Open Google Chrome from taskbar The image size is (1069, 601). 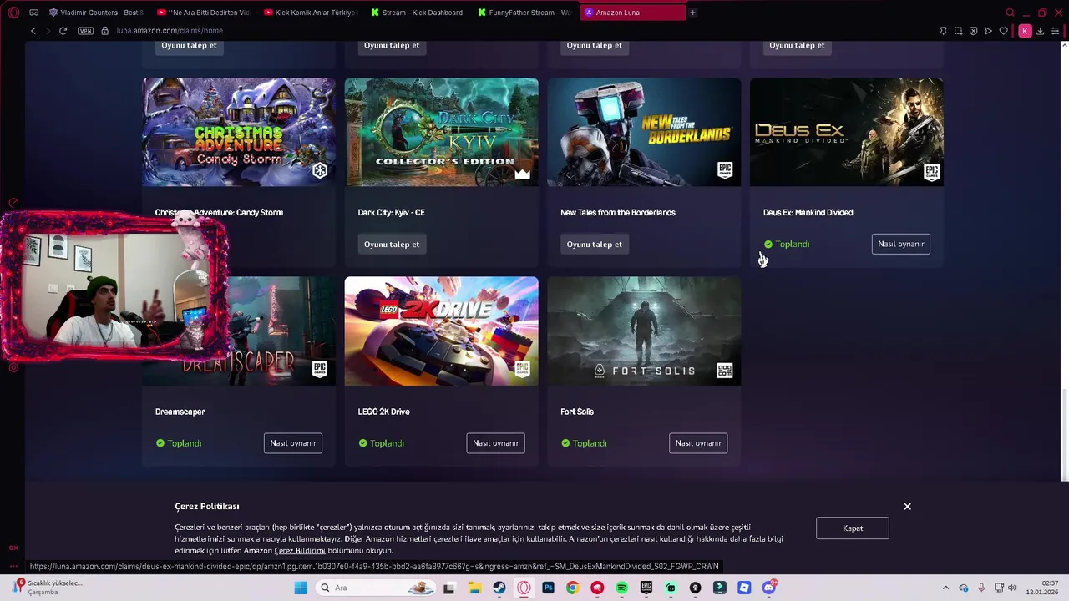click(x=572, y=588)
